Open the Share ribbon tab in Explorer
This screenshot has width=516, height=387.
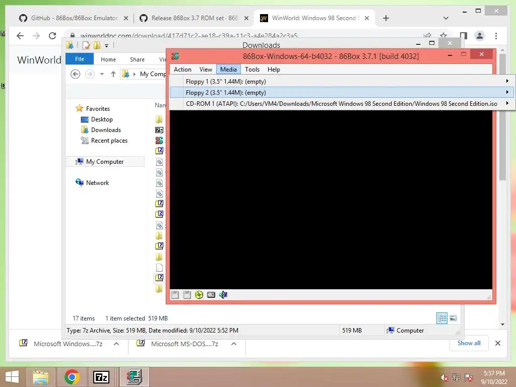(137, 59)
